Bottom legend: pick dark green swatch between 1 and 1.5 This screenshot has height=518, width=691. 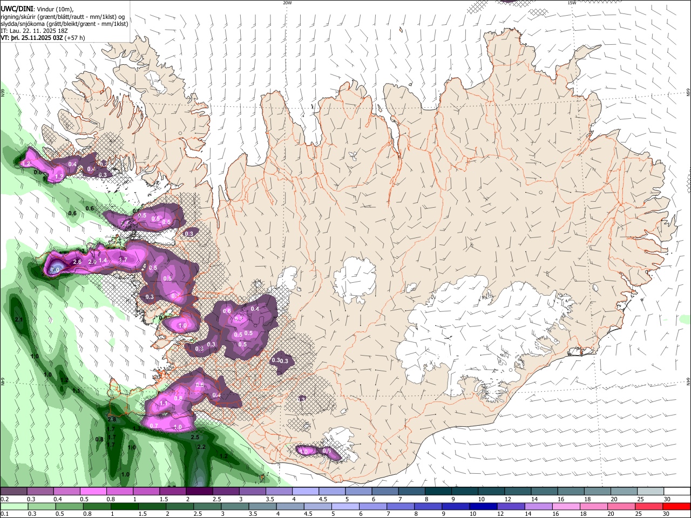125,506
